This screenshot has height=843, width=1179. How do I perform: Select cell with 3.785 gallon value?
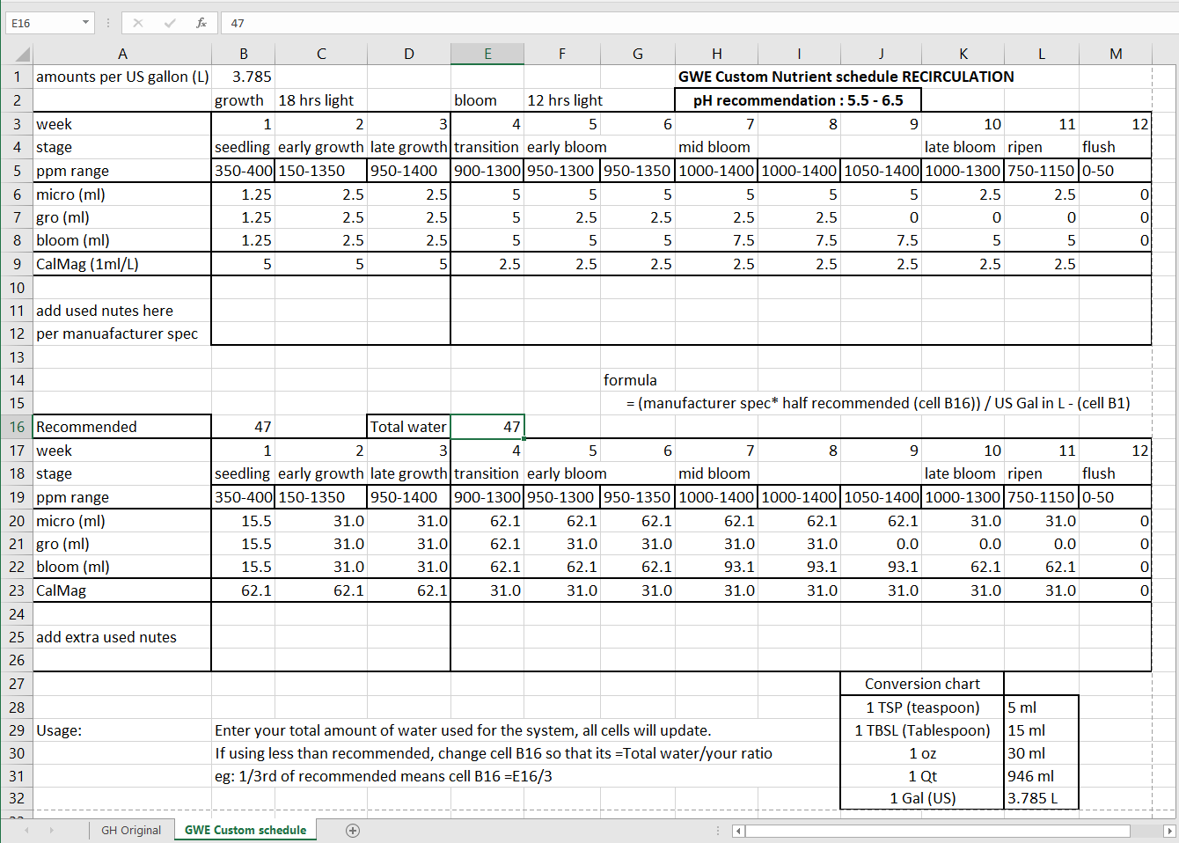(x=243, y=77)
